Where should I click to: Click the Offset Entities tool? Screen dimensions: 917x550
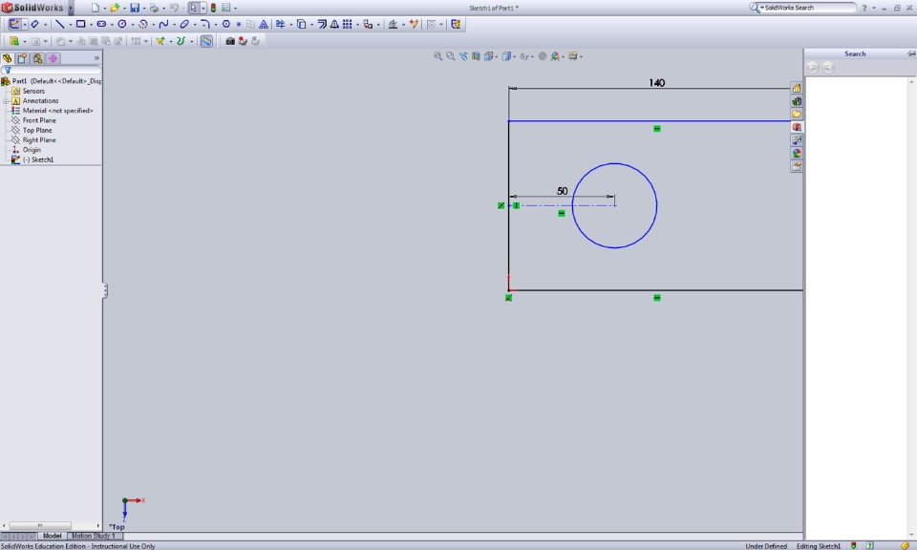[x=322, y=24]
